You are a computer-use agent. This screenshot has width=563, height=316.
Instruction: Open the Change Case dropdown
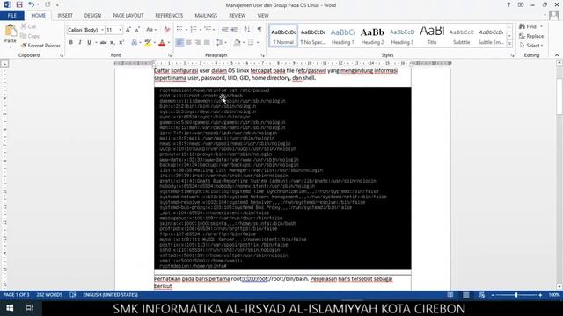click(x=150, y=30)
